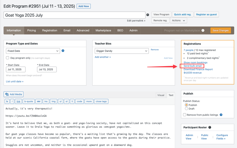Viewport: 237px width, 148px height.
Task: Click the View Program button
Action: pyautogui.click(x=161, y=15)
